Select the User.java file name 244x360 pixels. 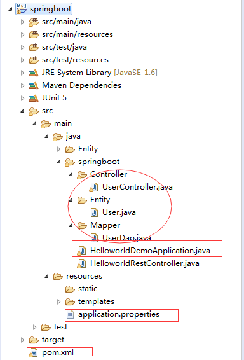point(119,212)
